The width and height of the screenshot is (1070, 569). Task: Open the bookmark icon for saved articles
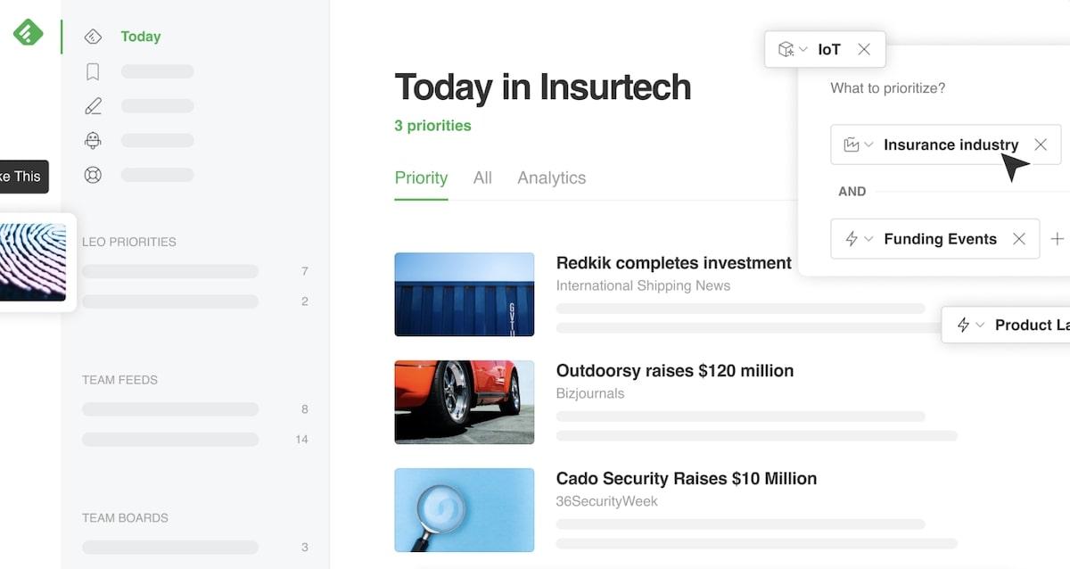tap(93, 71)
